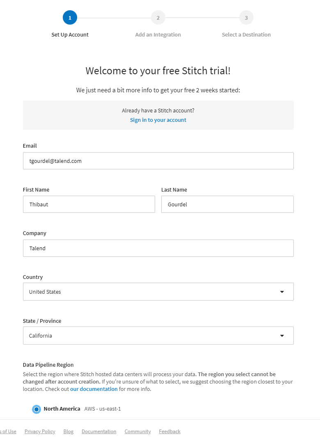Expand the State / Province dropdown

click(x=158, y=336)
